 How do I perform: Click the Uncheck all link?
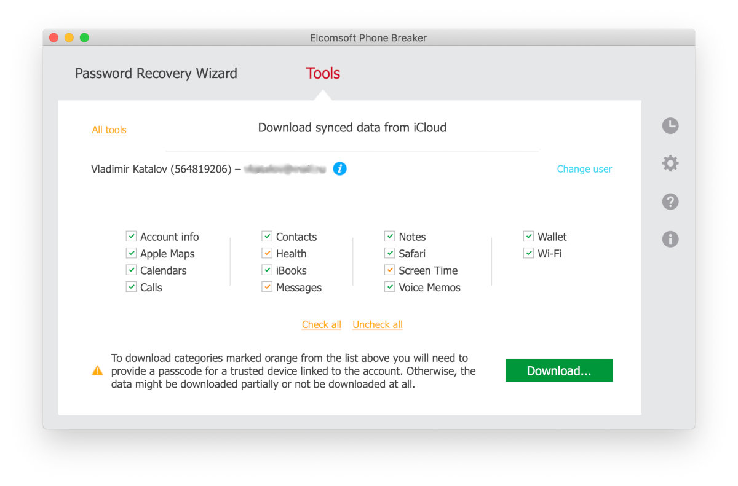tap(378, 324)
